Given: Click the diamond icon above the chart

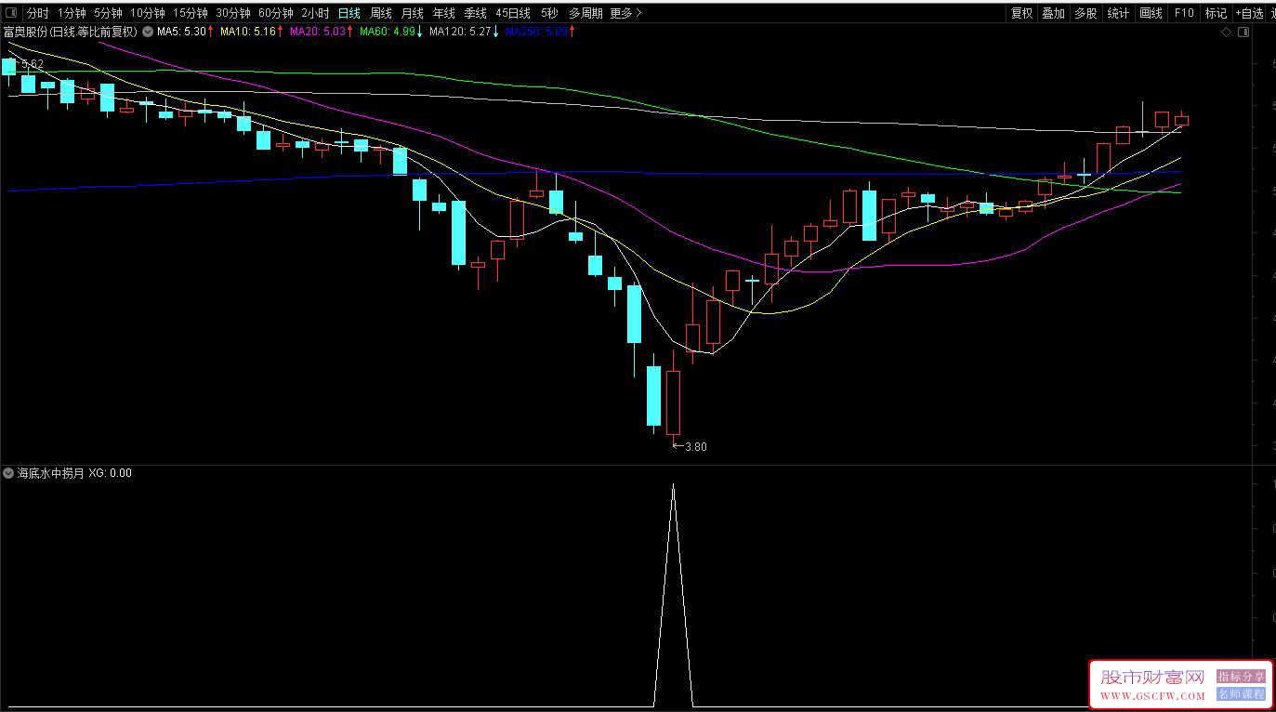Looking at the screenshot, I should (x=1226, y=33).
